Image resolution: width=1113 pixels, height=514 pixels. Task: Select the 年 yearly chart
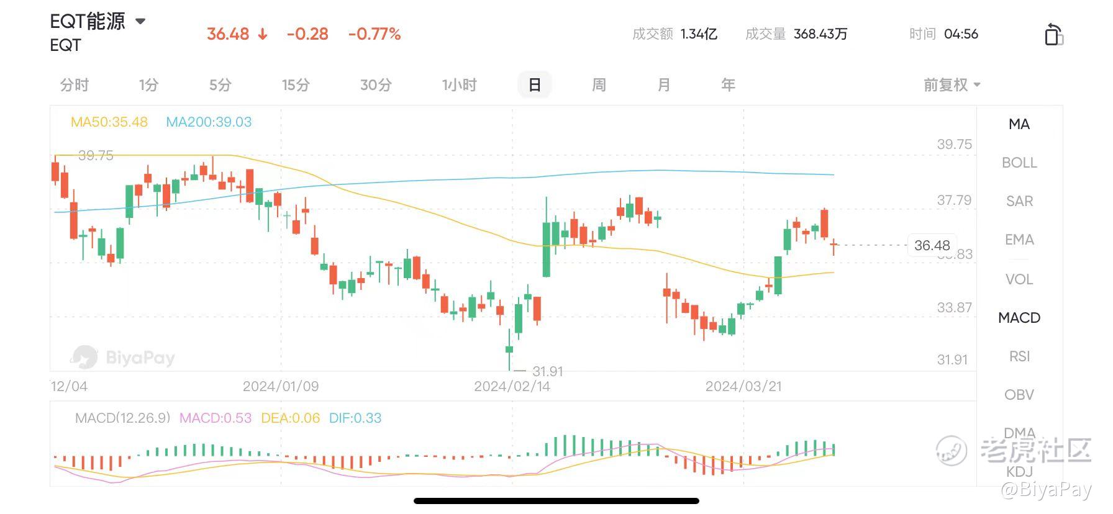tap(729, 84)
